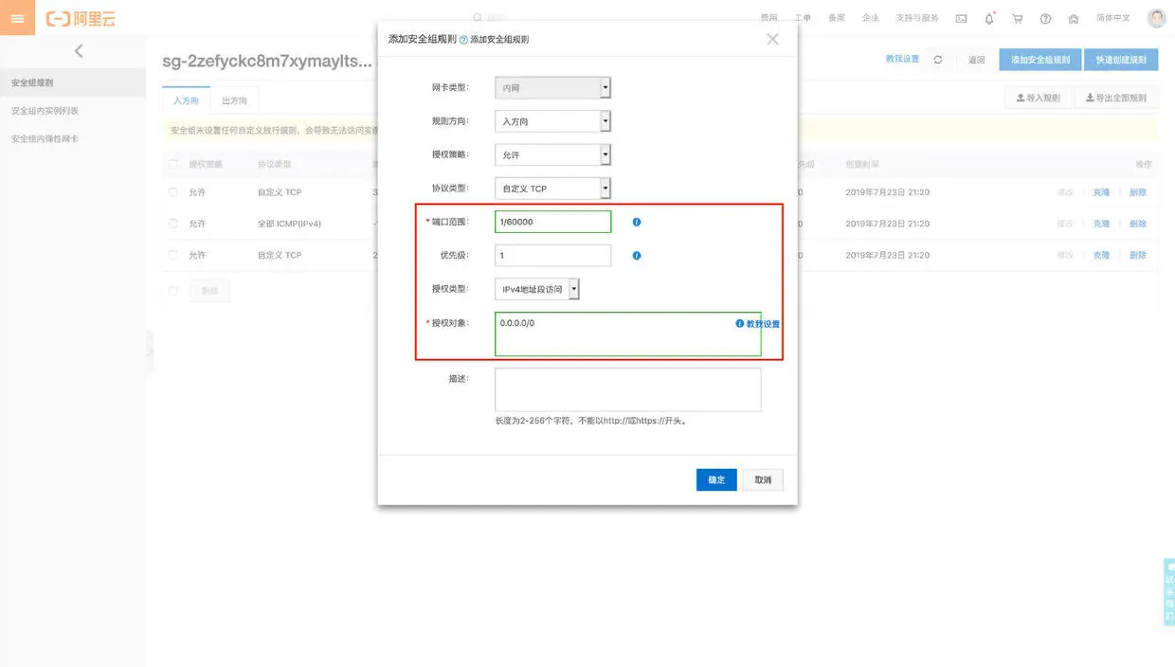The image size is (1175, 667).
Task: Toggle the select-all checkbox in table header
Action: (172, 164)
